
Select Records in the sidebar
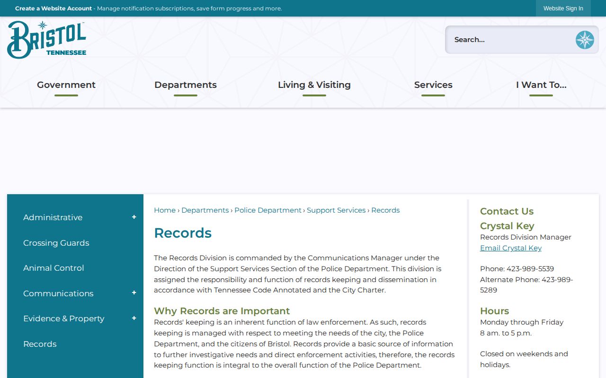[40, 344]
